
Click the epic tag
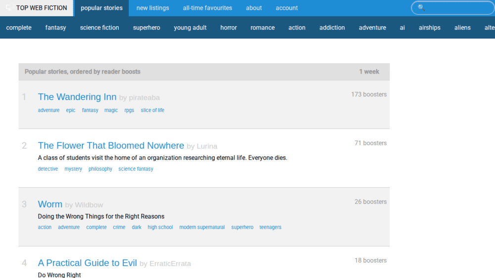pyautogui.click(x=71, y=110)
